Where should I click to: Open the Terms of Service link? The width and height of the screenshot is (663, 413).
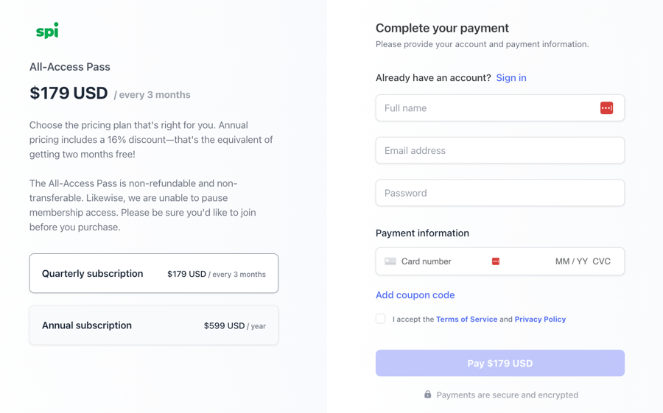[466, 319]
